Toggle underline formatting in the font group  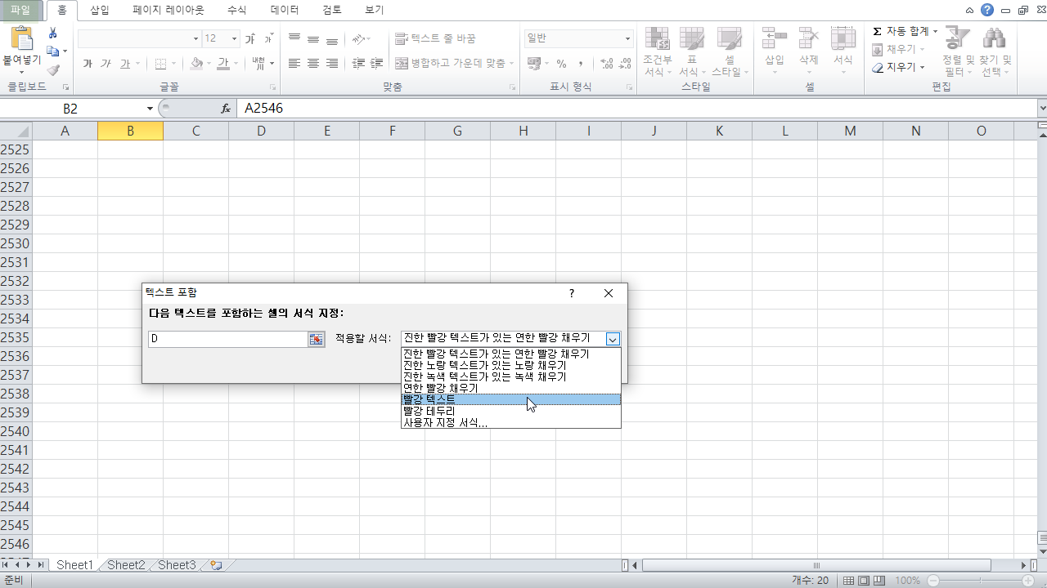pos(125,64)
